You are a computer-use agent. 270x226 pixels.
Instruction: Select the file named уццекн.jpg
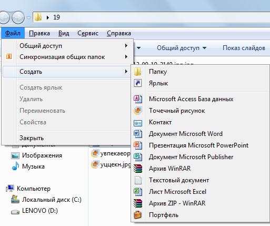tap(115, 164)
